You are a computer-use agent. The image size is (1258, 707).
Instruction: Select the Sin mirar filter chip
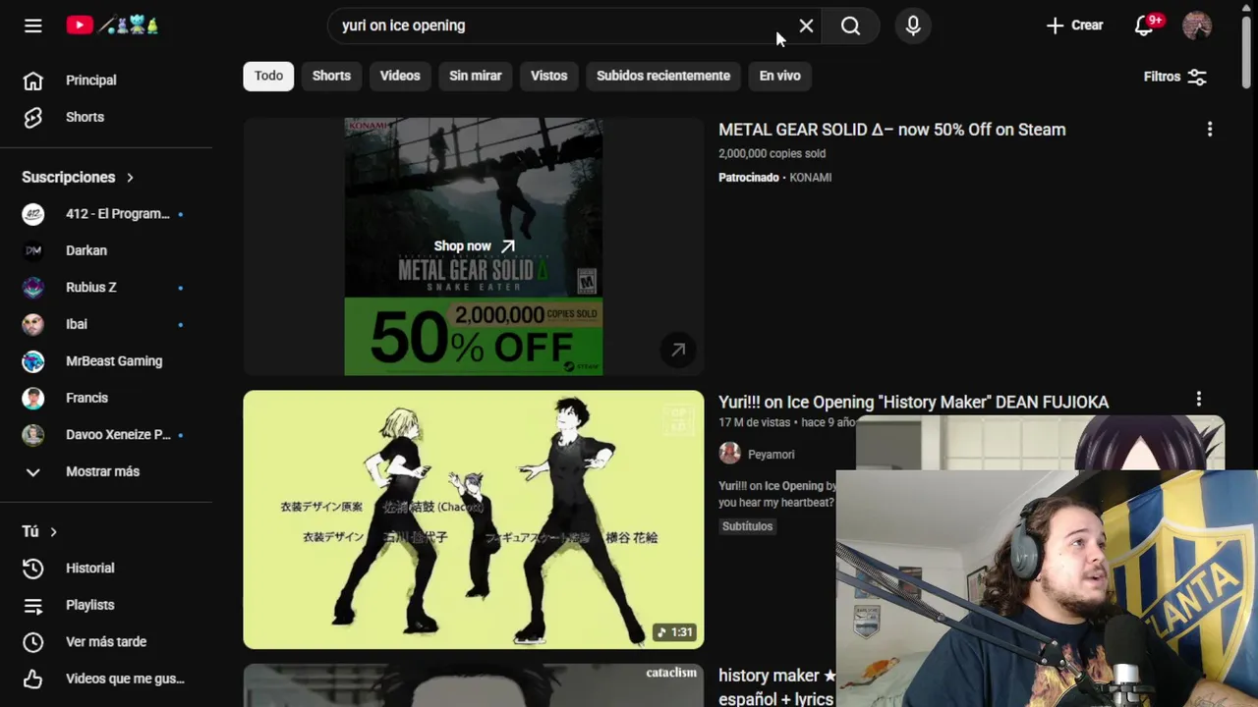click(x=476, y=76)
